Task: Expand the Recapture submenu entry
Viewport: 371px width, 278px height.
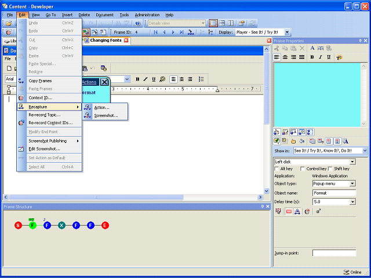Action: point(49,107)
